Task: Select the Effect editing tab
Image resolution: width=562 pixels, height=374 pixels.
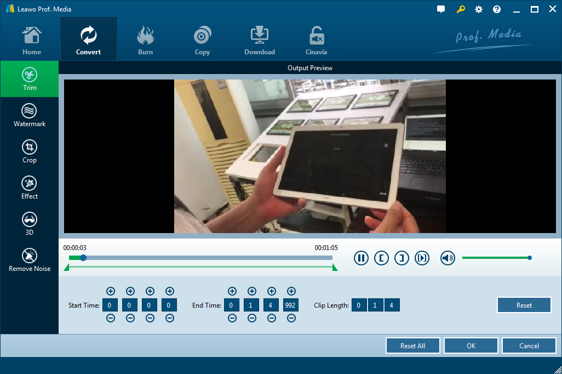Action: click(30, 188)
